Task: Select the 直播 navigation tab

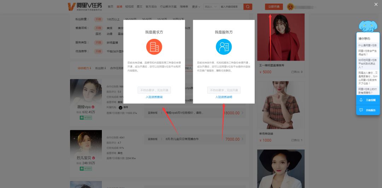Action: pos(120,7)
